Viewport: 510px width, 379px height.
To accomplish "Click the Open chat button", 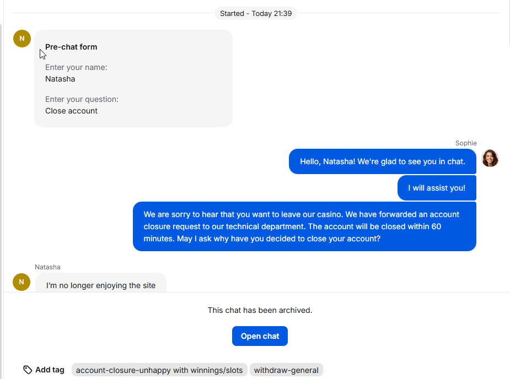I will pos(260,336).
